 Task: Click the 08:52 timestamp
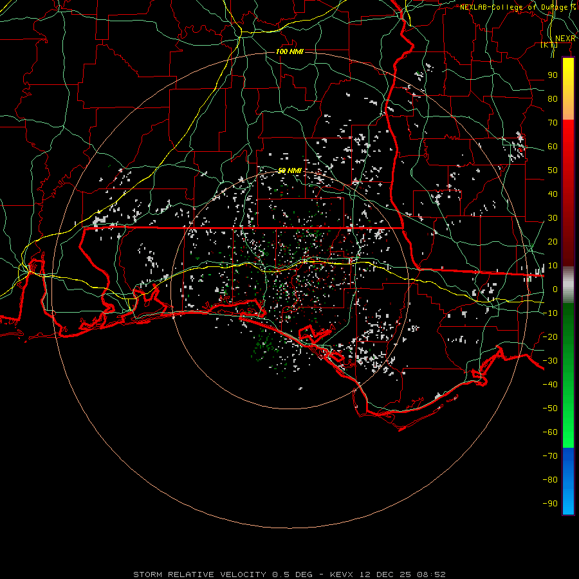click(x=431, y=574)
